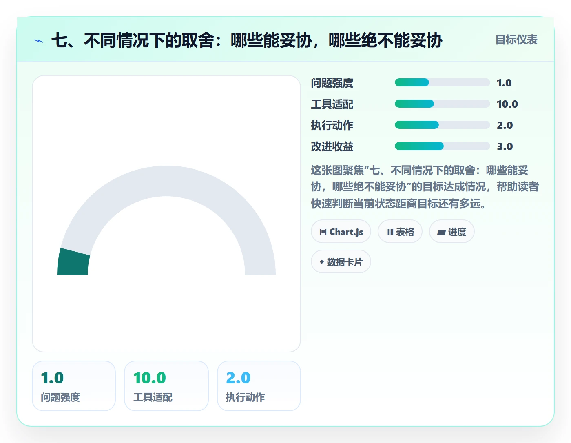Click the 改进收益 progress bar
The image size is (571, 443).
click(442, 146)
